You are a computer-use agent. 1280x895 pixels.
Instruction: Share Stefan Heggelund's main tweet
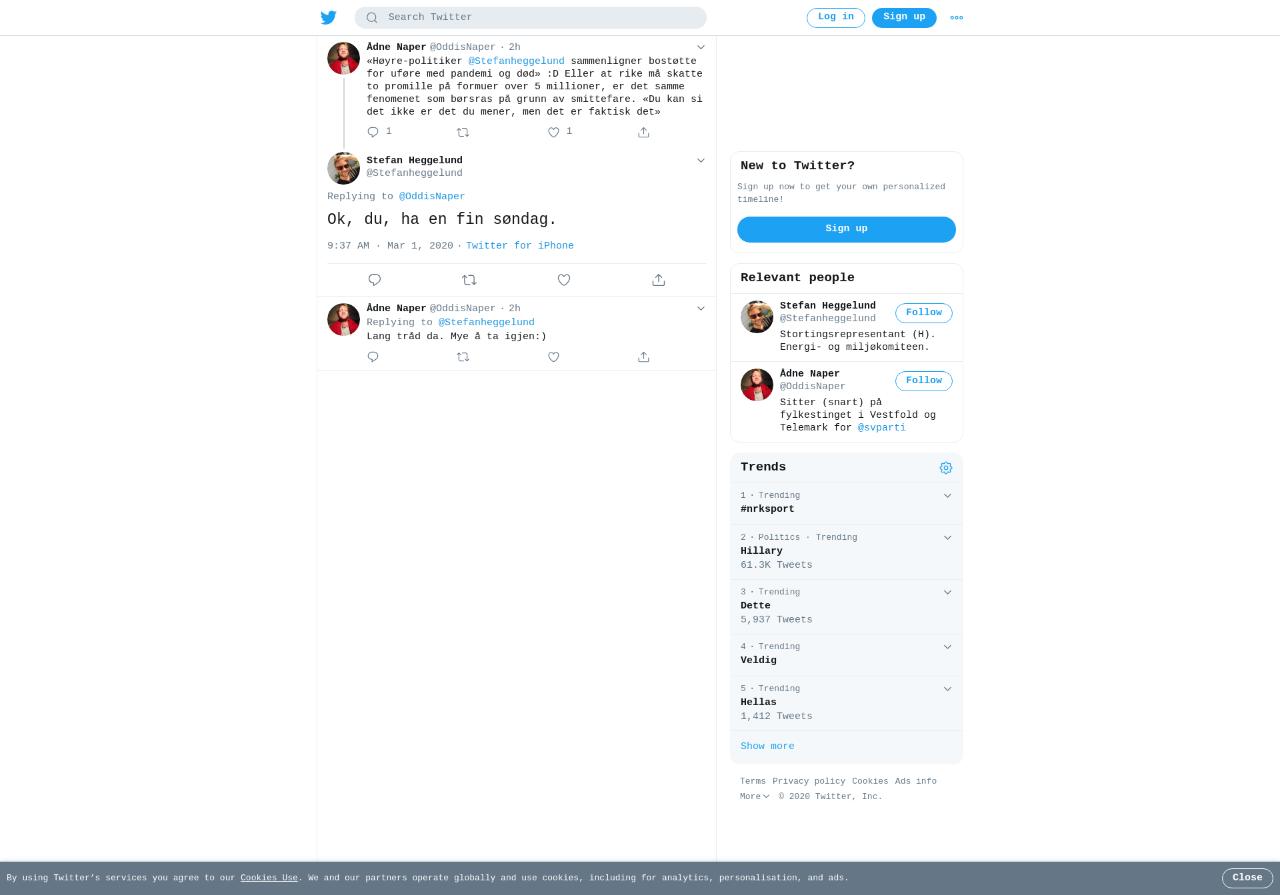coord(659,280)
